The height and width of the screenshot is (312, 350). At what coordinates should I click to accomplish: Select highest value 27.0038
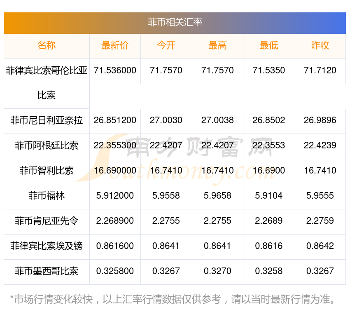[217, 120]
